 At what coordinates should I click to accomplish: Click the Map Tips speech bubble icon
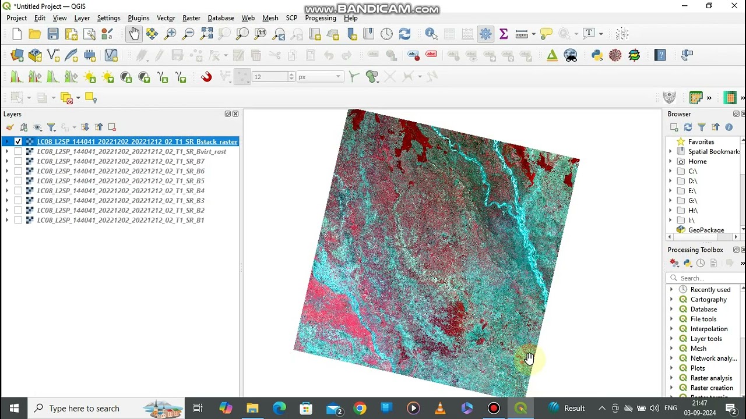pos(546,34)
